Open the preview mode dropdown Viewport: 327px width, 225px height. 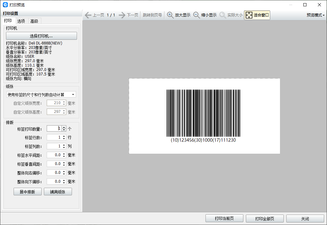[x=316, y=15]
